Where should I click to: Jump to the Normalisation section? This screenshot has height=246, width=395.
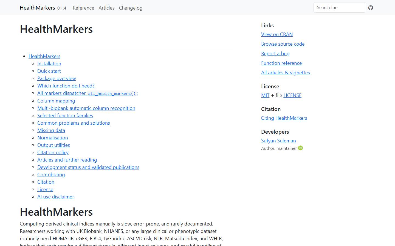pyautogui.click(x=52, y=138)
